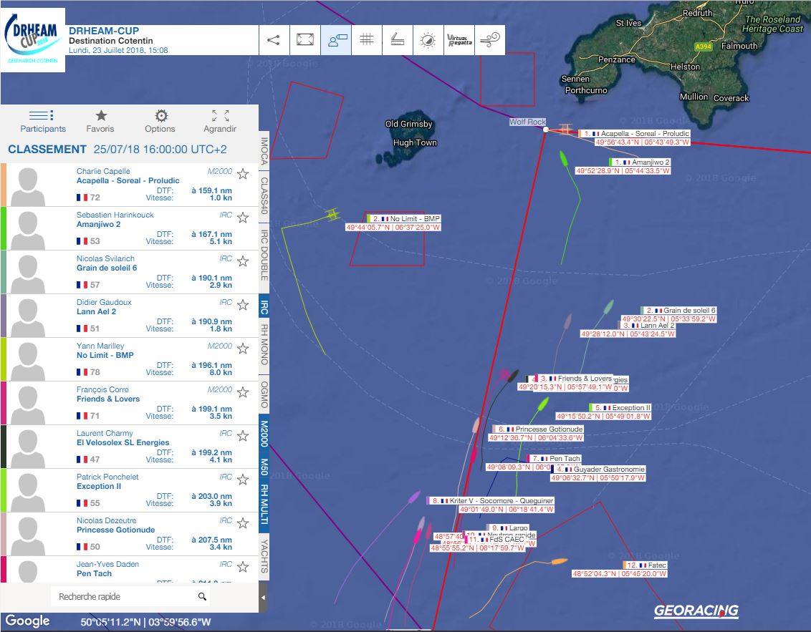Star the Lann Ael 2 boat
Image resolution: width=811 pixels, height=632 pixels.
tap(243, 305)
